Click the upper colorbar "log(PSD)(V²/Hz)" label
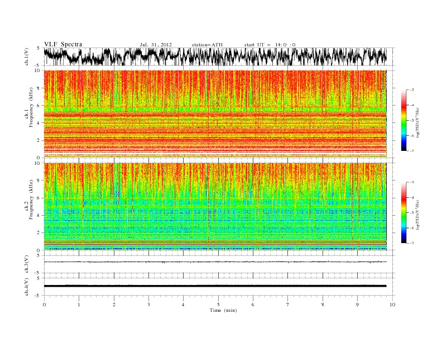Viewport: 442px width, 342px height. pos(419,122)
